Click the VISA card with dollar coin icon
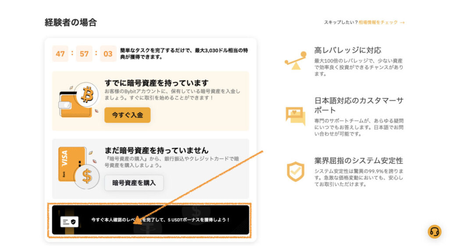Screen dimensions: 449x246 point(79,168)
